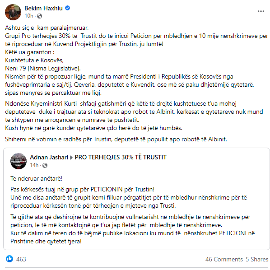The width and height of the screenshot is (270, 270).
Task: Click the arrow icon after Adnan Jashari
Action: click(71, 158)
